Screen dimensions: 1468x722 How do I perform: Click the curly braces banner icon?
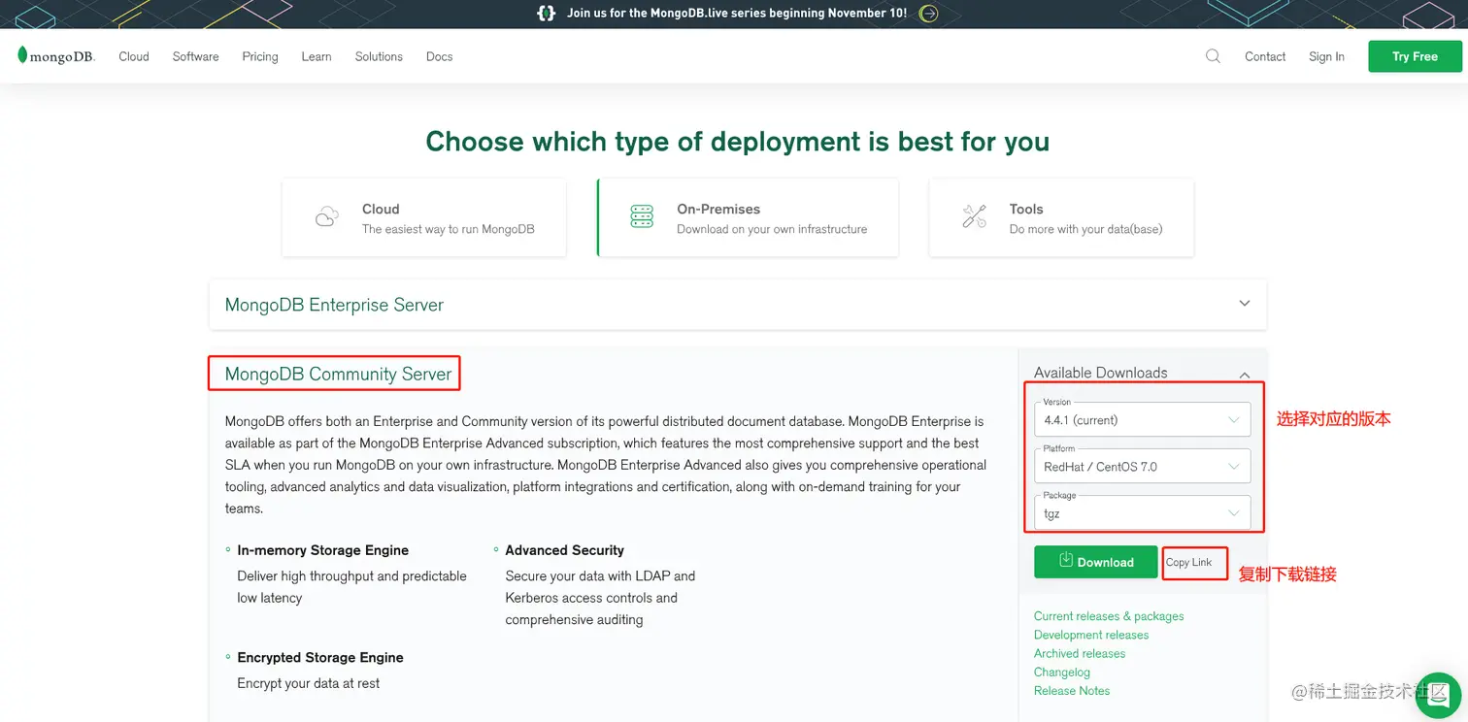tap(547, 14)
